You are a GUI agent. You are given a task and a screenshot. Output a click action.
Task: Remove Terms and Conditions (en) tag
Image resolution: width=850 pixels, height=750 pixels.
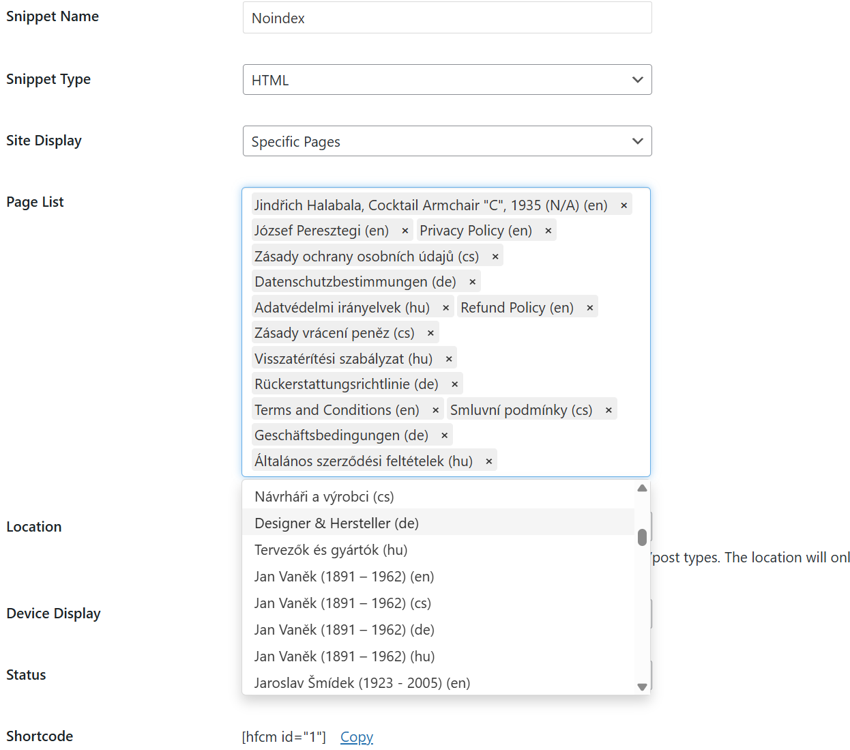(x=436, y=411)
